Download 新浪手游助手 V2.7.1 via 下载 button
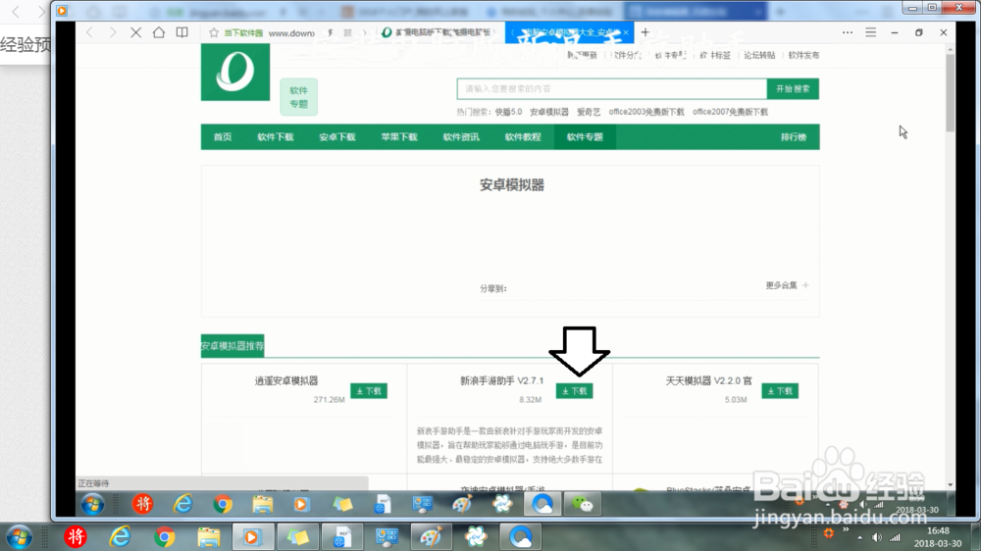The width and height of the screenshot is (981, 551). coord(574,391)
